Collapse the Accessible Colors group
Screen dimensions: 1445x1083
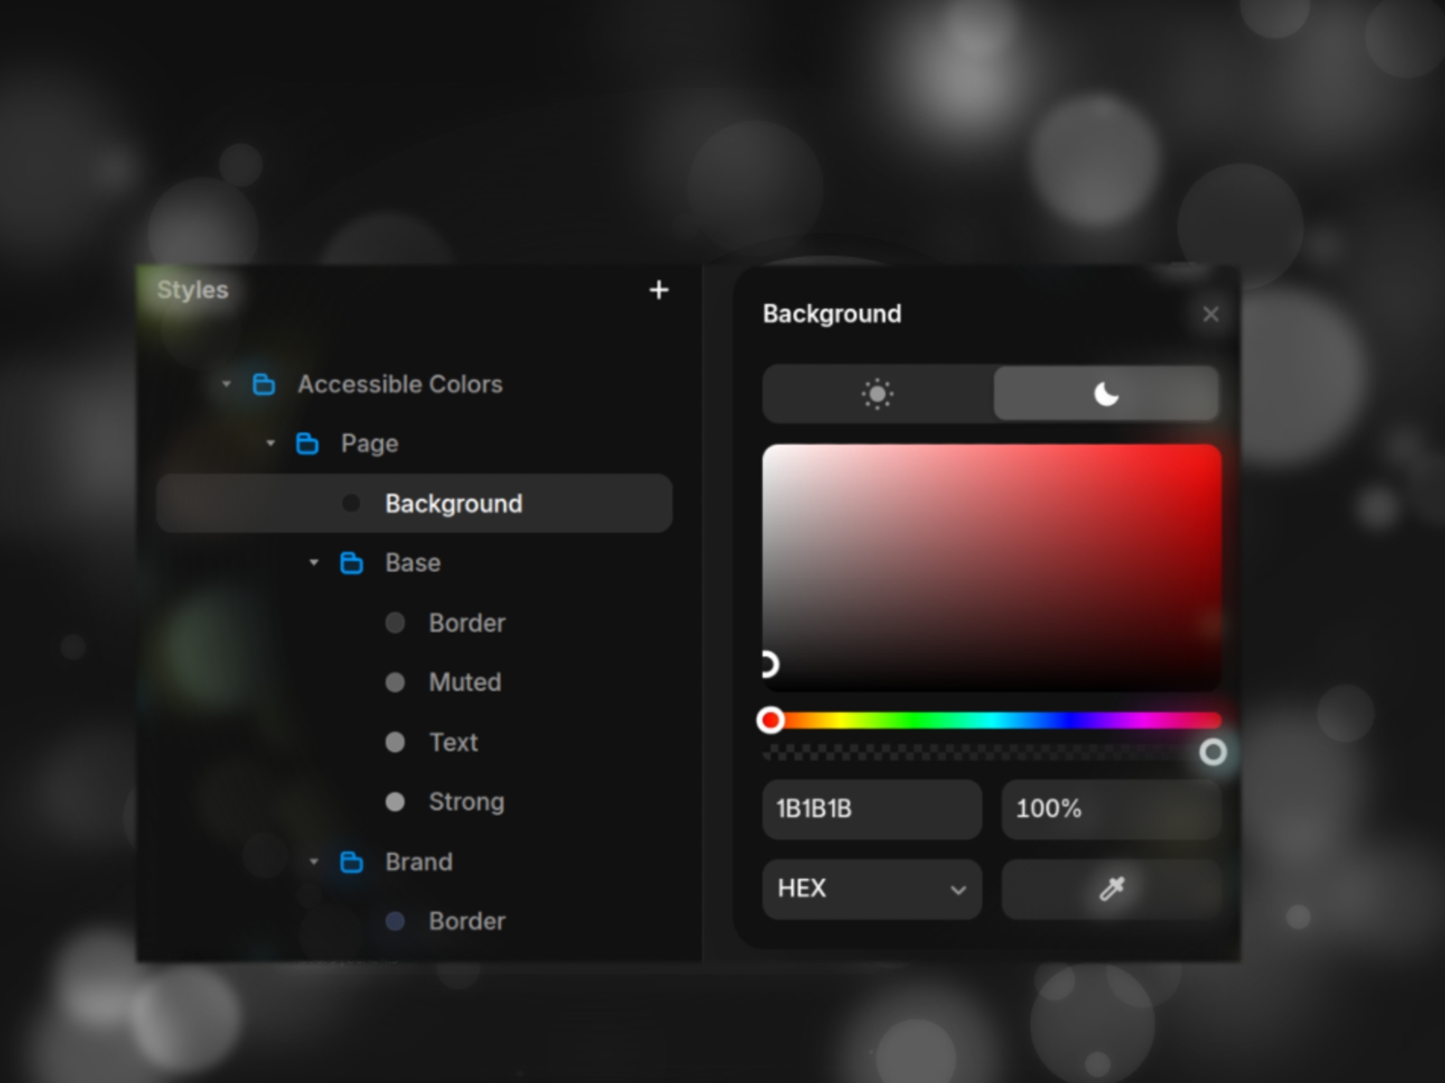[226, 384]
